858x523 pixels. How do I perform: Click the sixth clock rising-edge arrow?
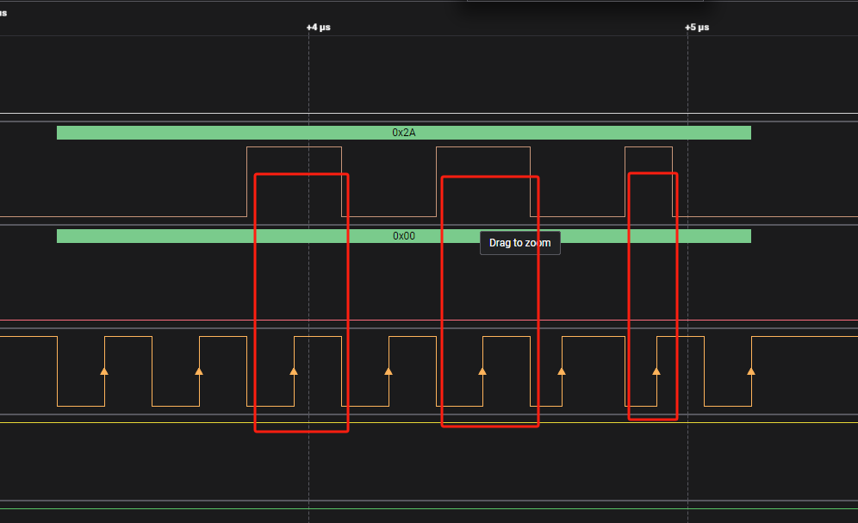pyautogui.click(x=562, y=371)
